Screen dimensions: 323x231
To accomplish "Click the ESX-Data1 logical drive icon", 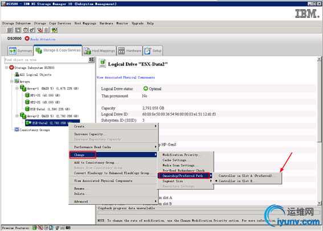I will click(x=27, y=109).
